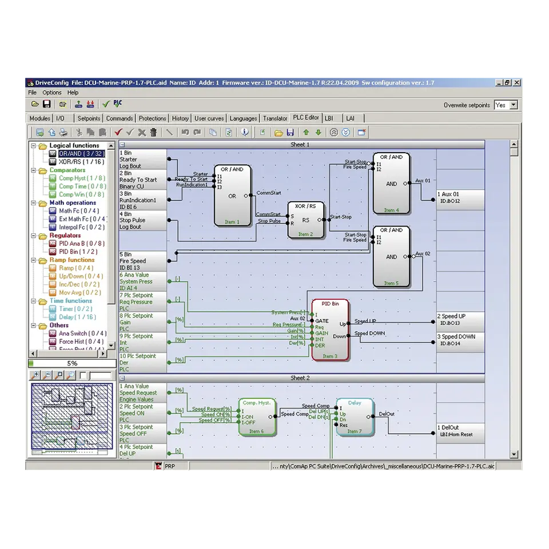Click the blue info icon in PLC toolbar
This screenshot has height=549, width=549.
tap(245, 132)
